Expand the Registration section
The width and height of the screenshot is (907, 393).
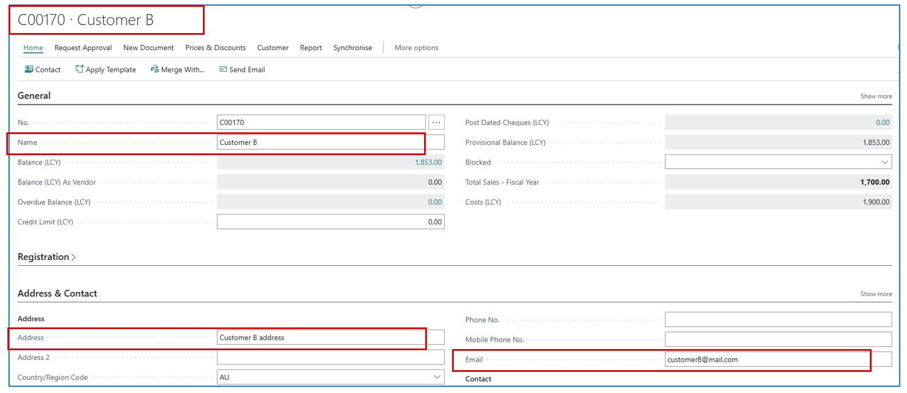tap(46, 257)
